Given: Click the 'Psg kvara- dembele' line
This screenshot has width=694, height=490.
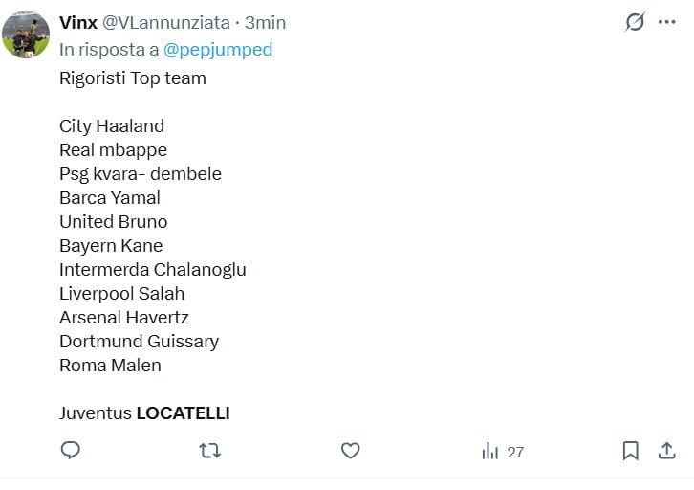Looking at the screenshot, I should 140,174.
